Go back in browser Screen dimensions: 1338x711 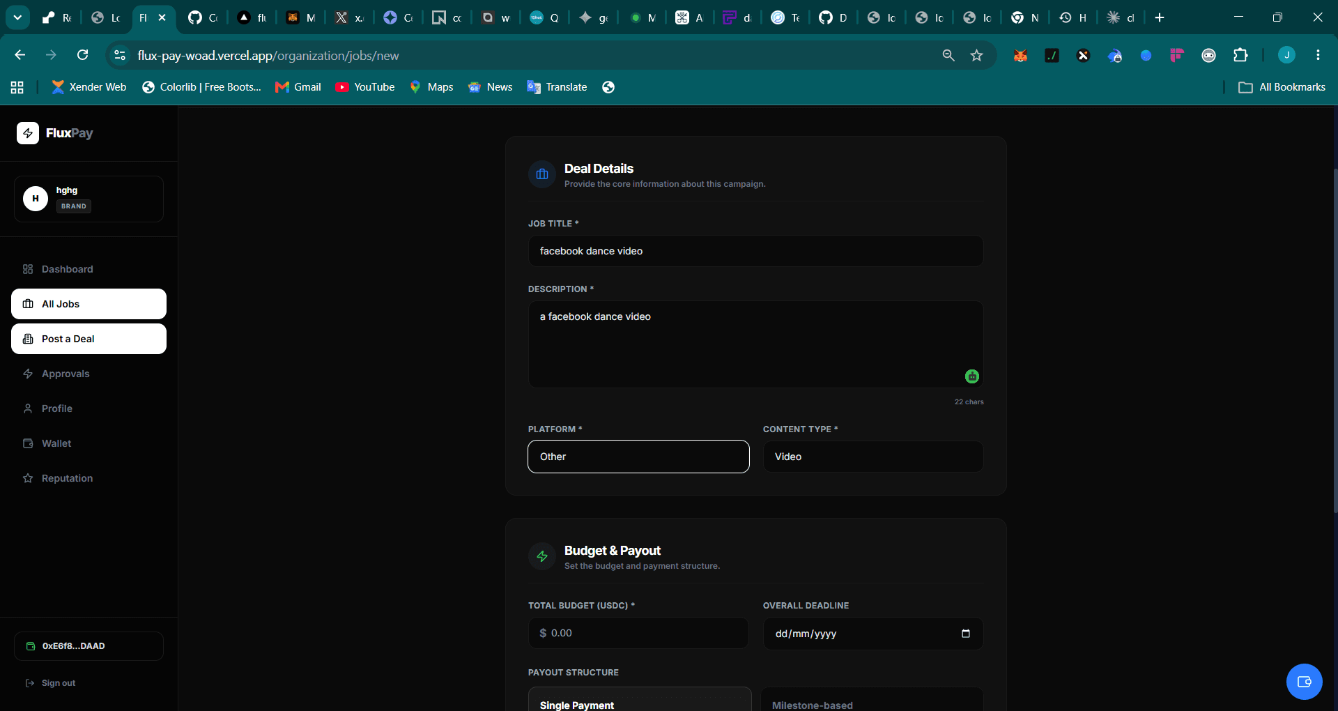pos(20,55)
